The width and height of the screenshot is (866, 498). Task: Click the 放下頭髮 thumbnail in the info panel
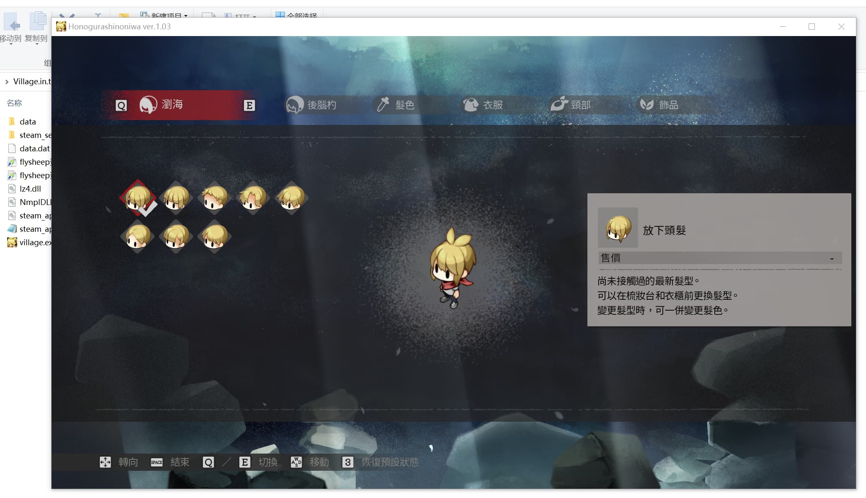point(618,228)
